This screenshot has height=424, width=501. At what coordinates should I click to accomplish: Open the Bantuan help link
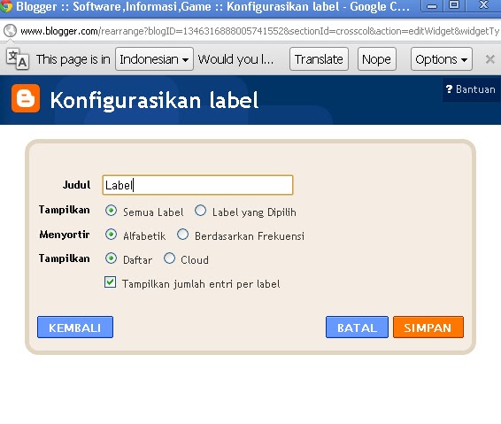pos(470,89)
